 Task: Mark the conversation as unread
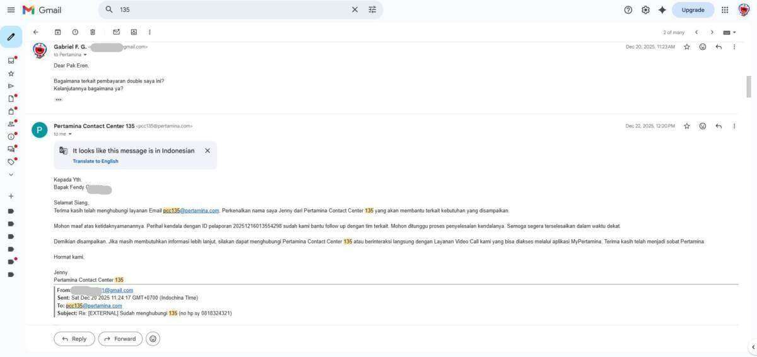pyautogui.click(x=116, y=32)
